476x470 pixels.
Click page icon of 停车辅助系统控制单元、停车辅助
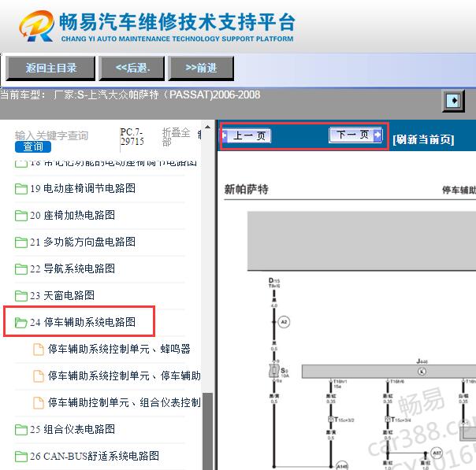(x=39, y=376)
